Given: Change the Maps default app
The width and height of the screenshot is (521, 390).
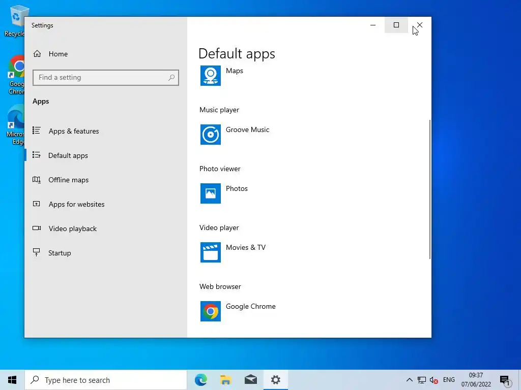Looking at the screenshot, I should pyautogui.click(x=234, y=71).
